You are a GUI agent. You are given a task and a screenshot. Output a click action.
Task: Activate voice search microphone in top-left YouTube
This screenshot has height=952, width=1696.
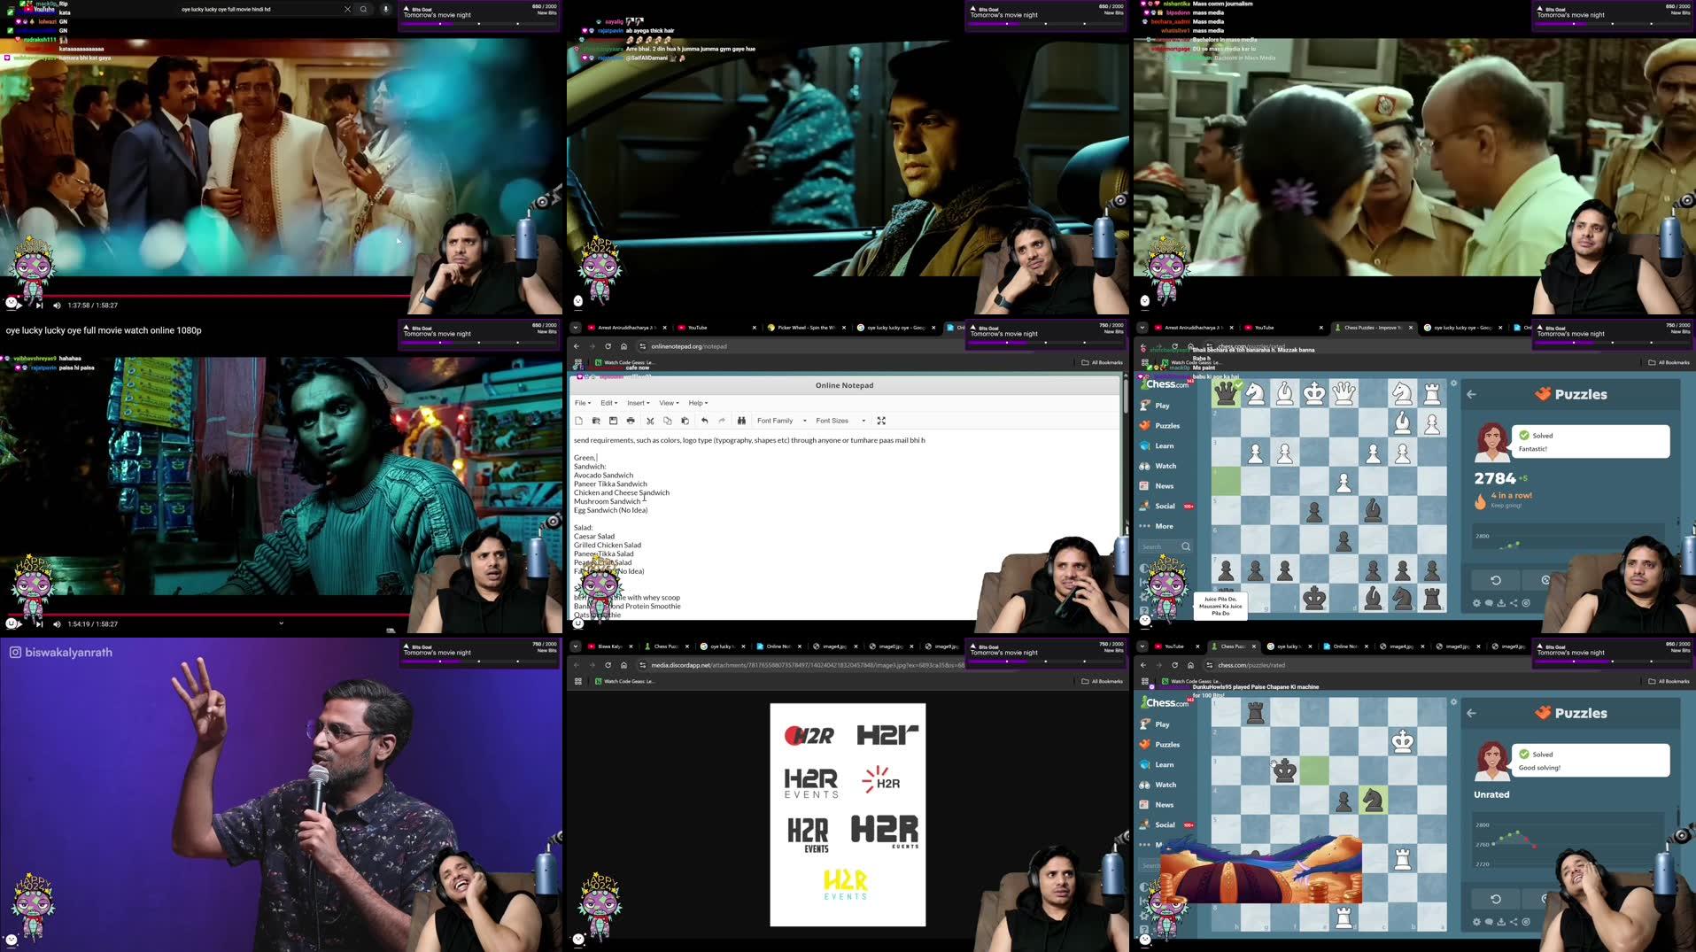[x=385, y=9]
